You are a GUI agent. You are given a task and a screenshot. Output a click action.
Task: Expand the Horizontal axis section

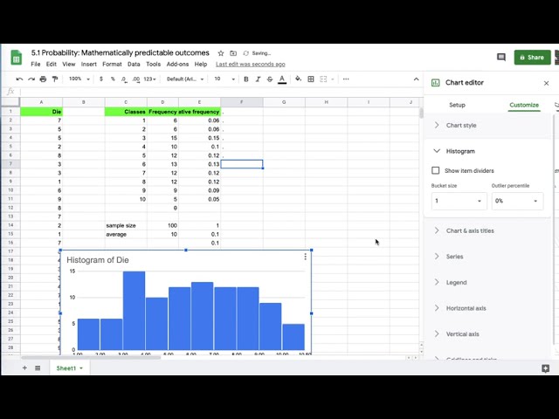coord(487,308)
